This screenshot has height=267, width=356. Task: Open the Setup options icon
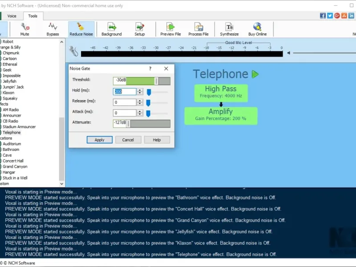tap(140, 29)
